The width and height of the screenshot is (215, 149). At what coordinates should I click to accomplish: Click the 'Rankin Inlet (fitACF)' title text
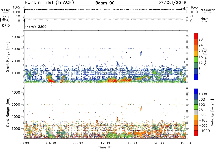click(49, 2)
